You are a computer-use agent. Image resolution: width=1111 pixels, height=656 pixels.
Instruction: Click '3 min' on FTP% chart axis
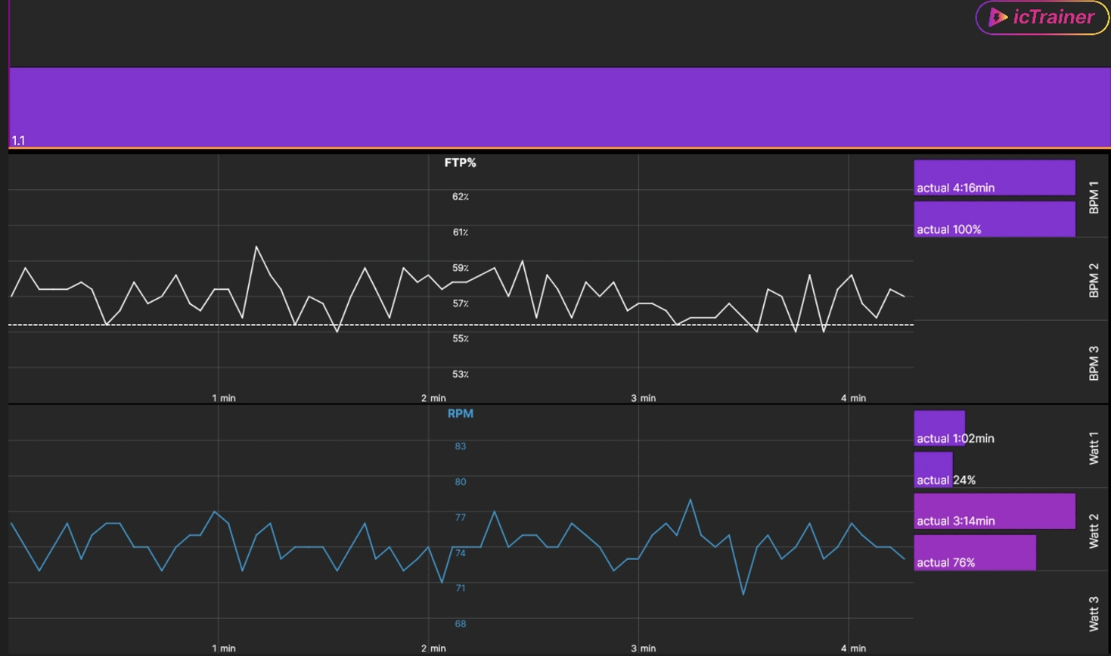643,398
